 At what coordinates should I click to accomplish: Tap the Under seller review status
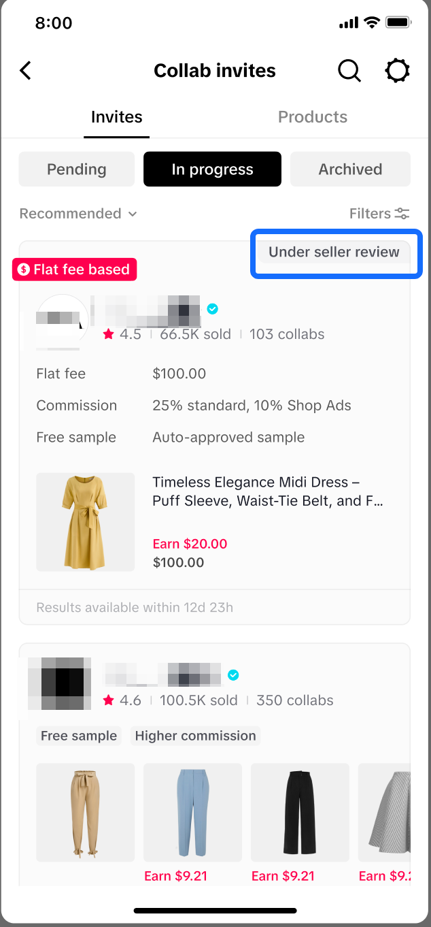pyautogui.click(x=334, y=253)
